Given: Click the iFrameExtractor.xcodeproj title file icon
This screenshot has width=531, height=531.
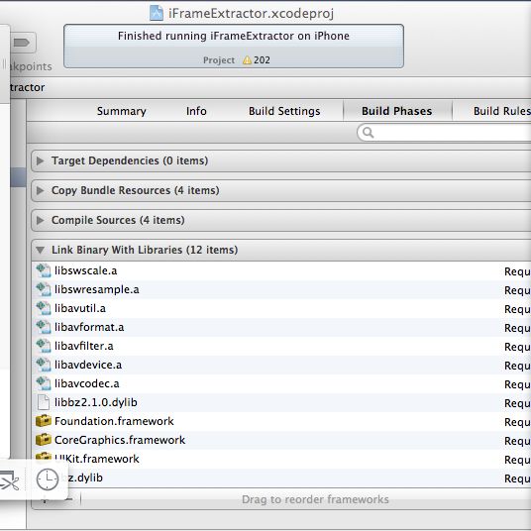Looking at the screenshot, I should click(x=157, y=13).
